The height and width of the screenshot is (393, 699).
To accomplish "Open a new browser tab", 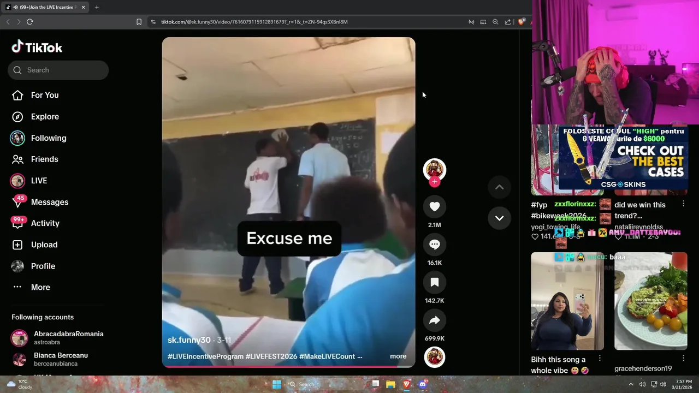I will [97, 7].
